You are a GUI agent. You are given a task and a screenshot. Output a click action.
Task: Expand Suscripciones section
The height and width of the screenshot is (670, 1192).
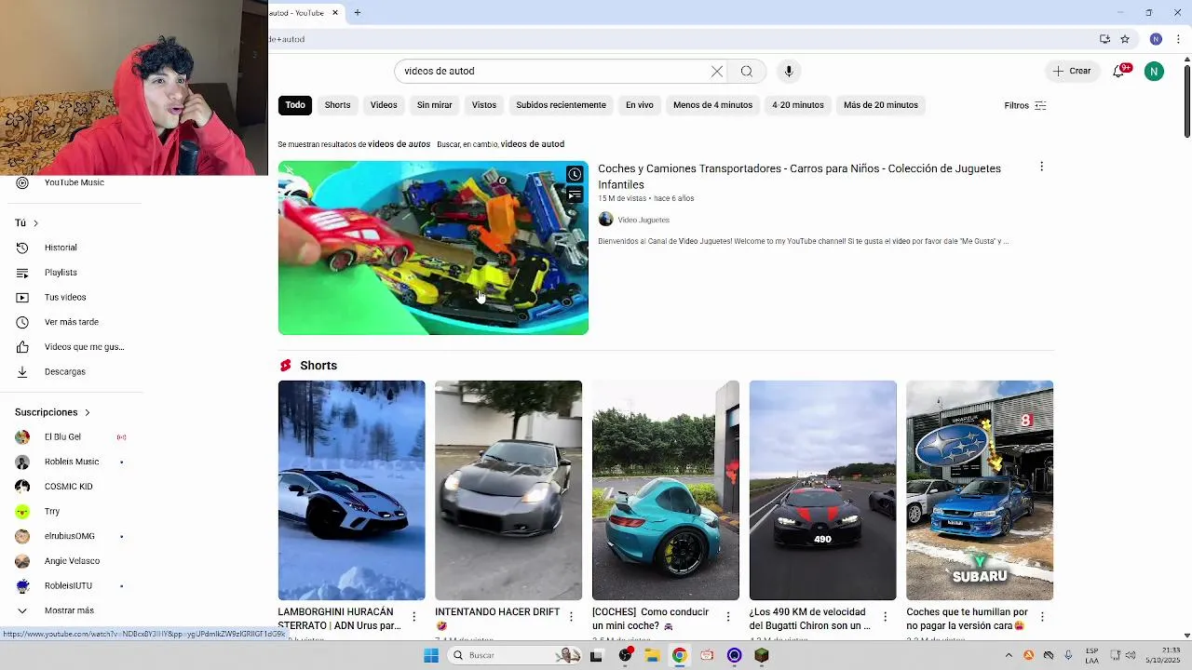[x=53, y=412]
